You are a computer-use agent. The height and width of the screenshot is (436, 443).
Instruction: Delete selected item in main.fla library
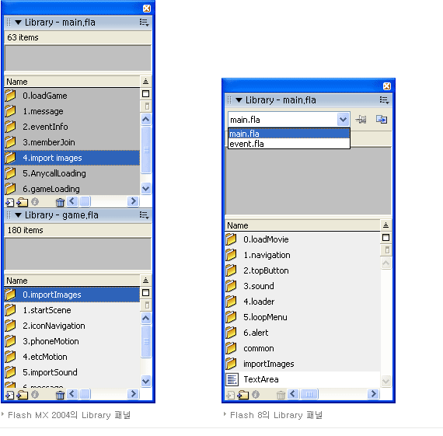click(x=60, y=202)
